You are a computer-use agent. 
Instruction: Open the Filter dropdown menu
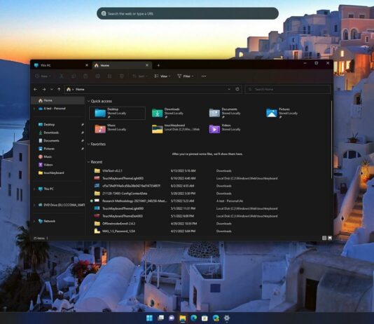(186, 76)
